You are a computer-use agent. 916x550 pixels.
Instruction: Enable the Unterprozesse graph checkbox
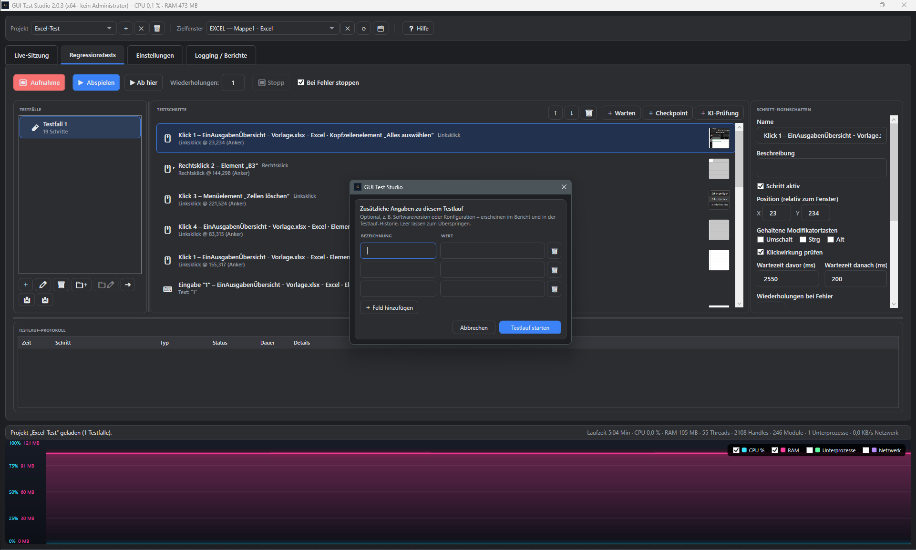(x=810, y=450)
